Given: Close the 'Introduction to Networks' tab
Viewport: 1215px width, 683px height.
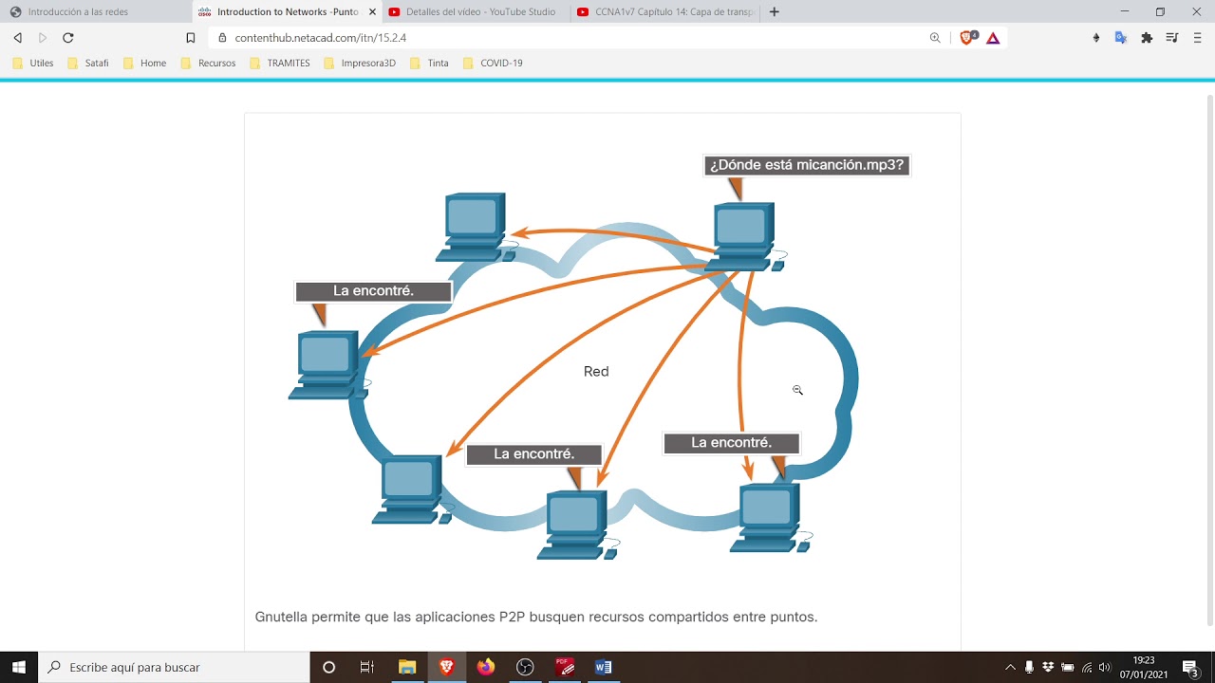Looking at the screenshot, I should point(371,12).
